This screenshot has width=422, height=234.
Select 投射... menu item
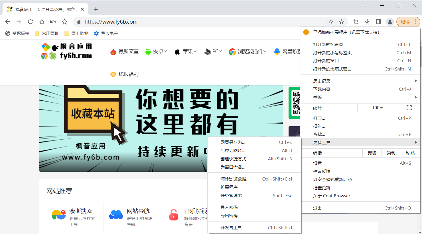pyautogui.click(x=360, y=126)
